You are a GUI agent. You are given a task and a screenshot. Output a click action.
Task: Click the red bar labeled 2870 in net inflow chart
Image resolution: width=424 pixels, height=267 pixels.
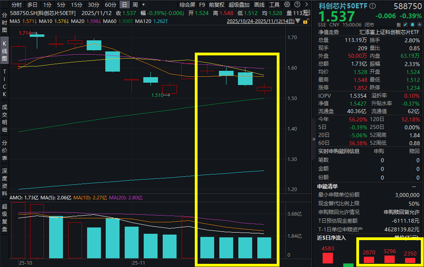369,259
